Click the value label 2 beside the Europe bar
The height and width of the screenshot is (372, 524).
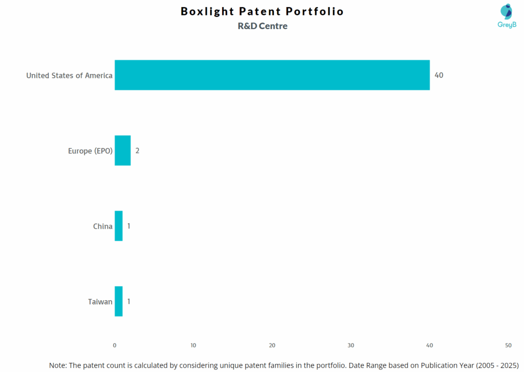click(x=137, y=150)
